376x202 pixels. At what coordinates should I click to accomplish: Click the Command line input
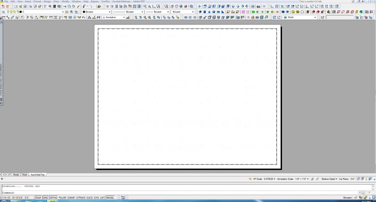(x=180, y=193)
